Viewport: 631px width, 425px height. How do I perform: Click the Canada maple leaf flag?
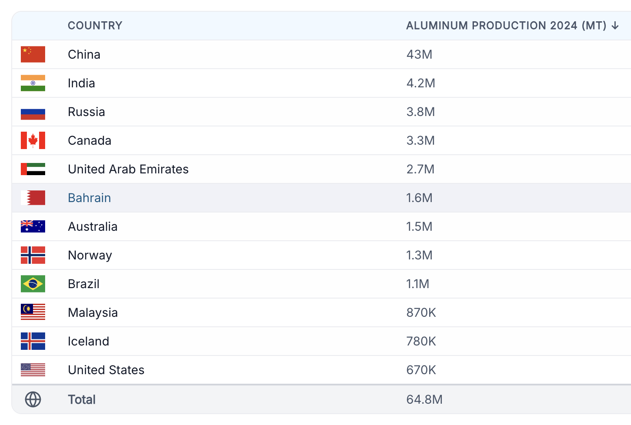coord(33,140)
